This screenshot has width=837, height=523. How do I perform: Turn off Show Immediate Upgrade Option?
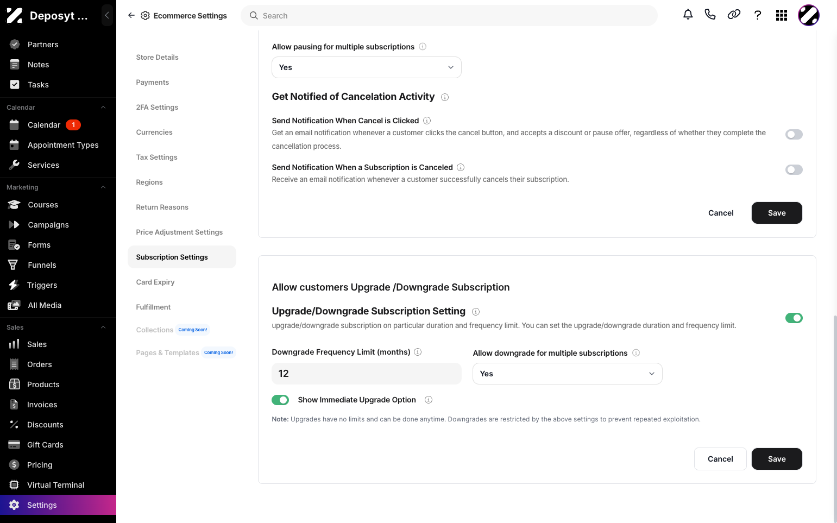tap(280, 400)
